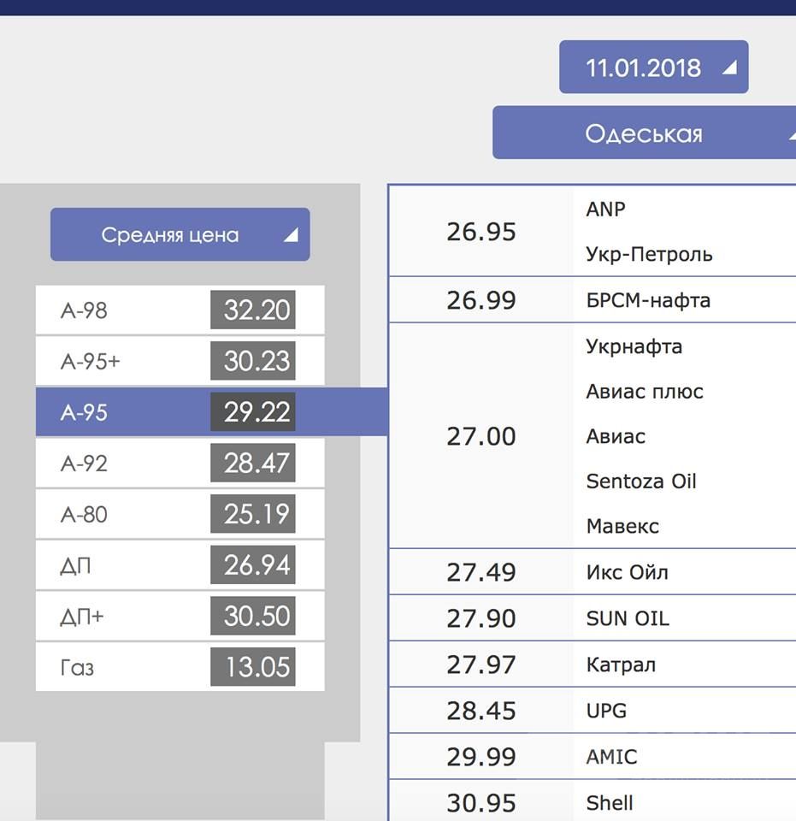
Task: Select Укрнафта in the price list
Action: (x=634, y=346)
